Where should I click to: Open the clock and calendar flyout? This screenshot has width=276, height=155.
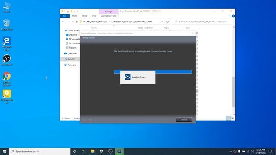click(260, 151)
